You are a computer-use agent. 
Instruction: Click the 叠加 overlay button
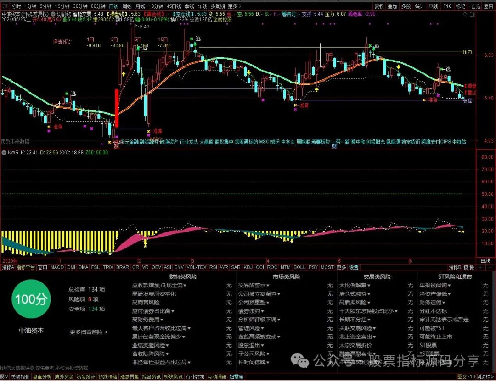(x=392, y=6)
